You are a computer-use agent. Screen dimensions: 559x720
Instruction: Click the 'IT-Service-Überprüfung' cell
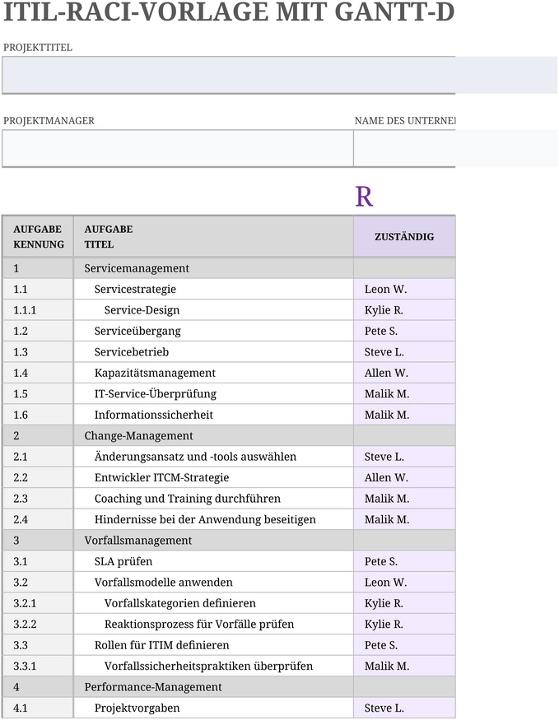(213, 394)
